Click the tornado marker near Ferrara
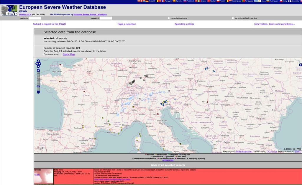Screen dimensions: 302x185 (158, 114)
